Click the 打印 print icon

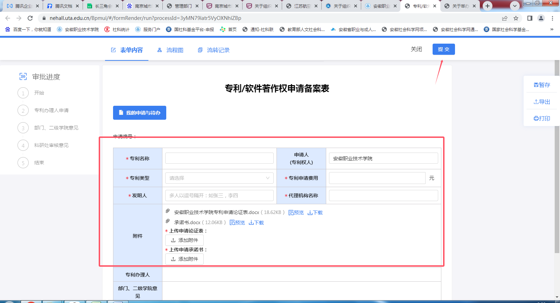pos(536,118)
